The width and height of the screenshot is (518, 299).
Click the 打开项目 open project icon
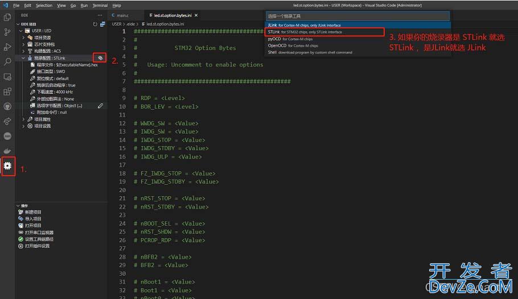[20, 226]
